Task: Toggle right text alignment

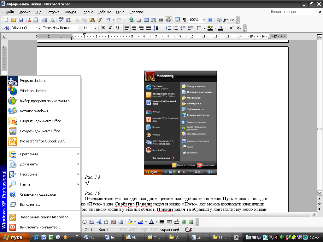Action: [141, 28]
